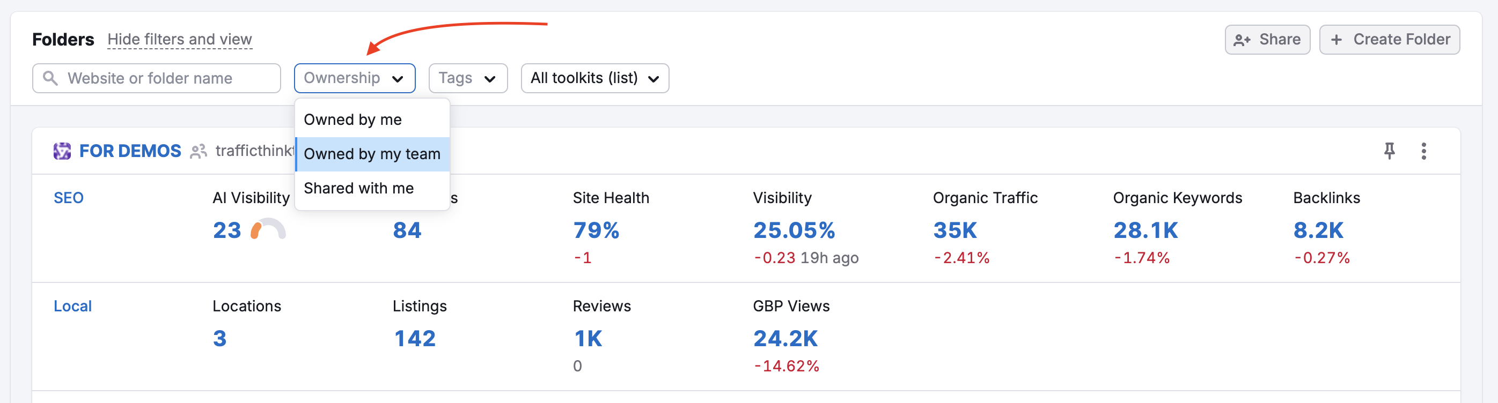Click the Share button

coord(1267,40)
